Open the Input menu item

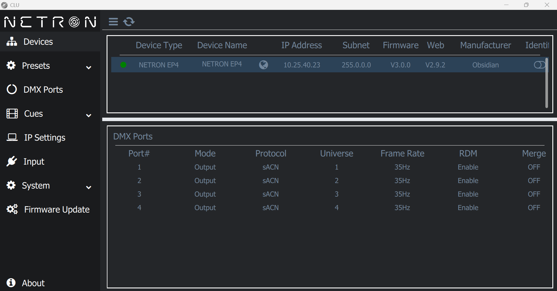pos(50,161)
